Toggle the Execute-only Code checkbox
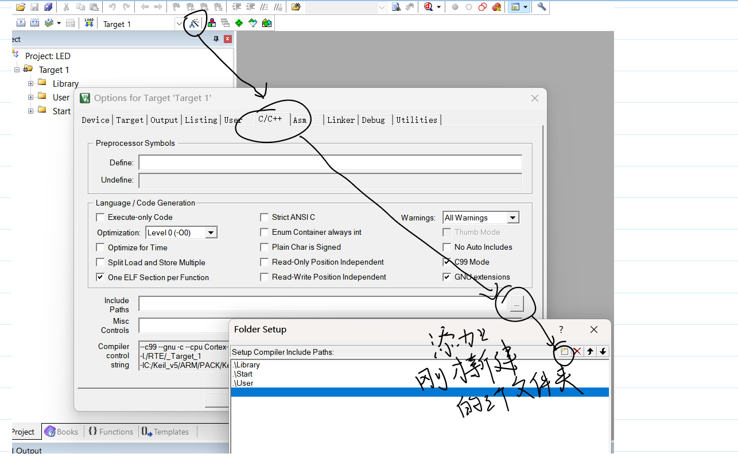This screenshot has width=738, height=465. 100,218
